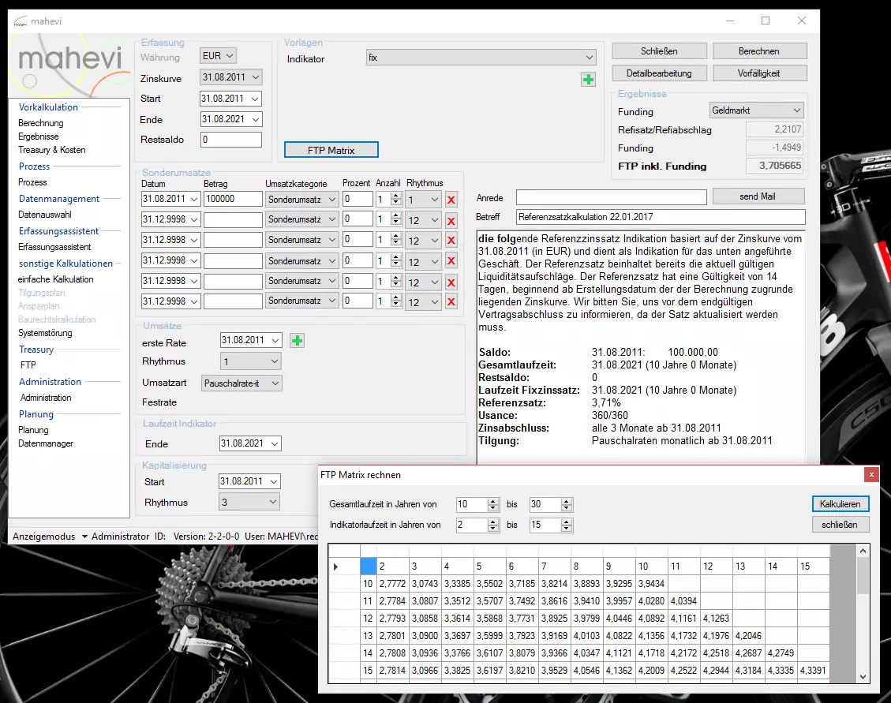Increase Indikatorlaufzeit bis 15 with spinner up

tap(566, 522)
